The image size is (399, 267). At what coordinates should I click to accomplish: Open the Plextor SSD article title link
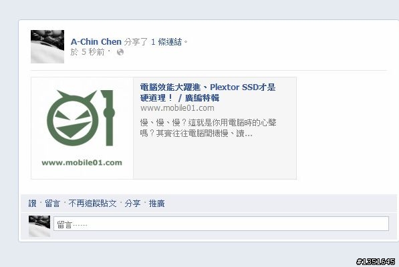(208, 92)
